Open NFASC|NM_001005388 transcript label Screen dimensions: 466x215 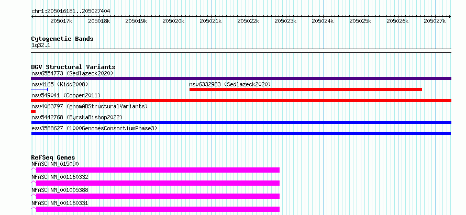tap(60, 190)
